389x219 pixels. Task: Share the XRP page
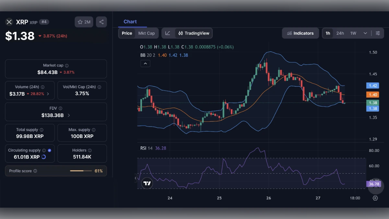(101, 22)
